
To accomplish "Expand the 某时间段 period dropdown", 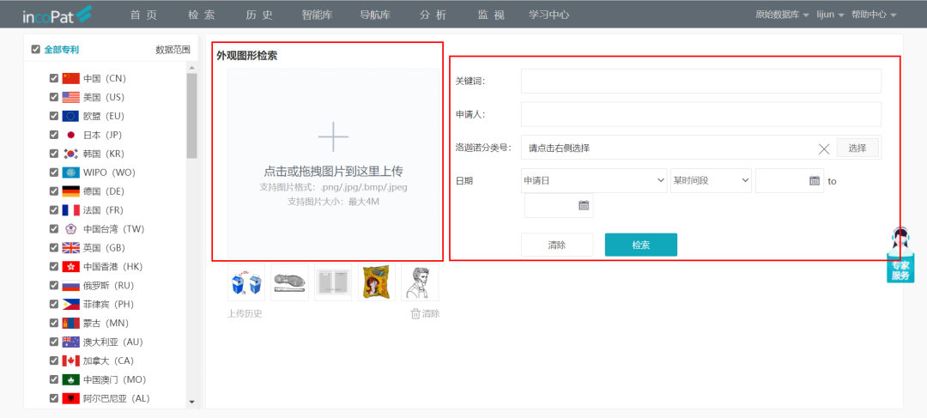I will point(711,181).
